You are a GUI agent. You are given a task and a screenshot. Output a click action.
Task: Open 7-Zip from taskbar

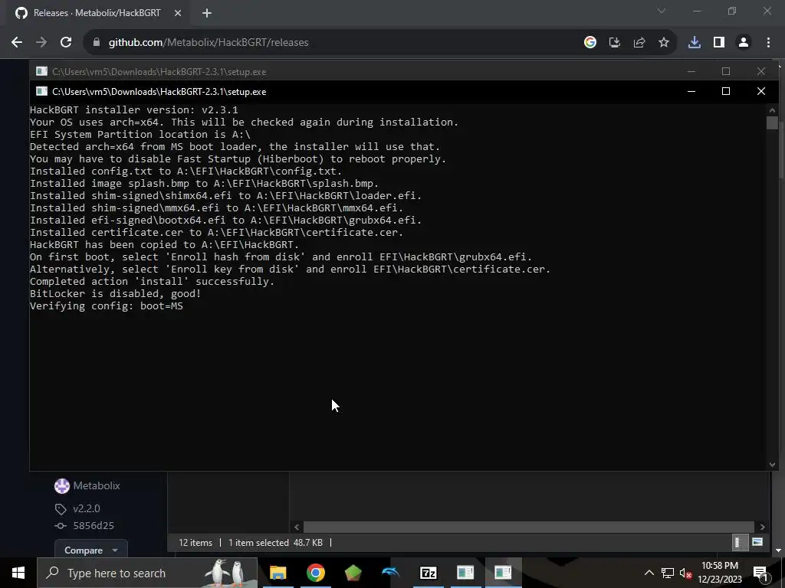[428, 573]
